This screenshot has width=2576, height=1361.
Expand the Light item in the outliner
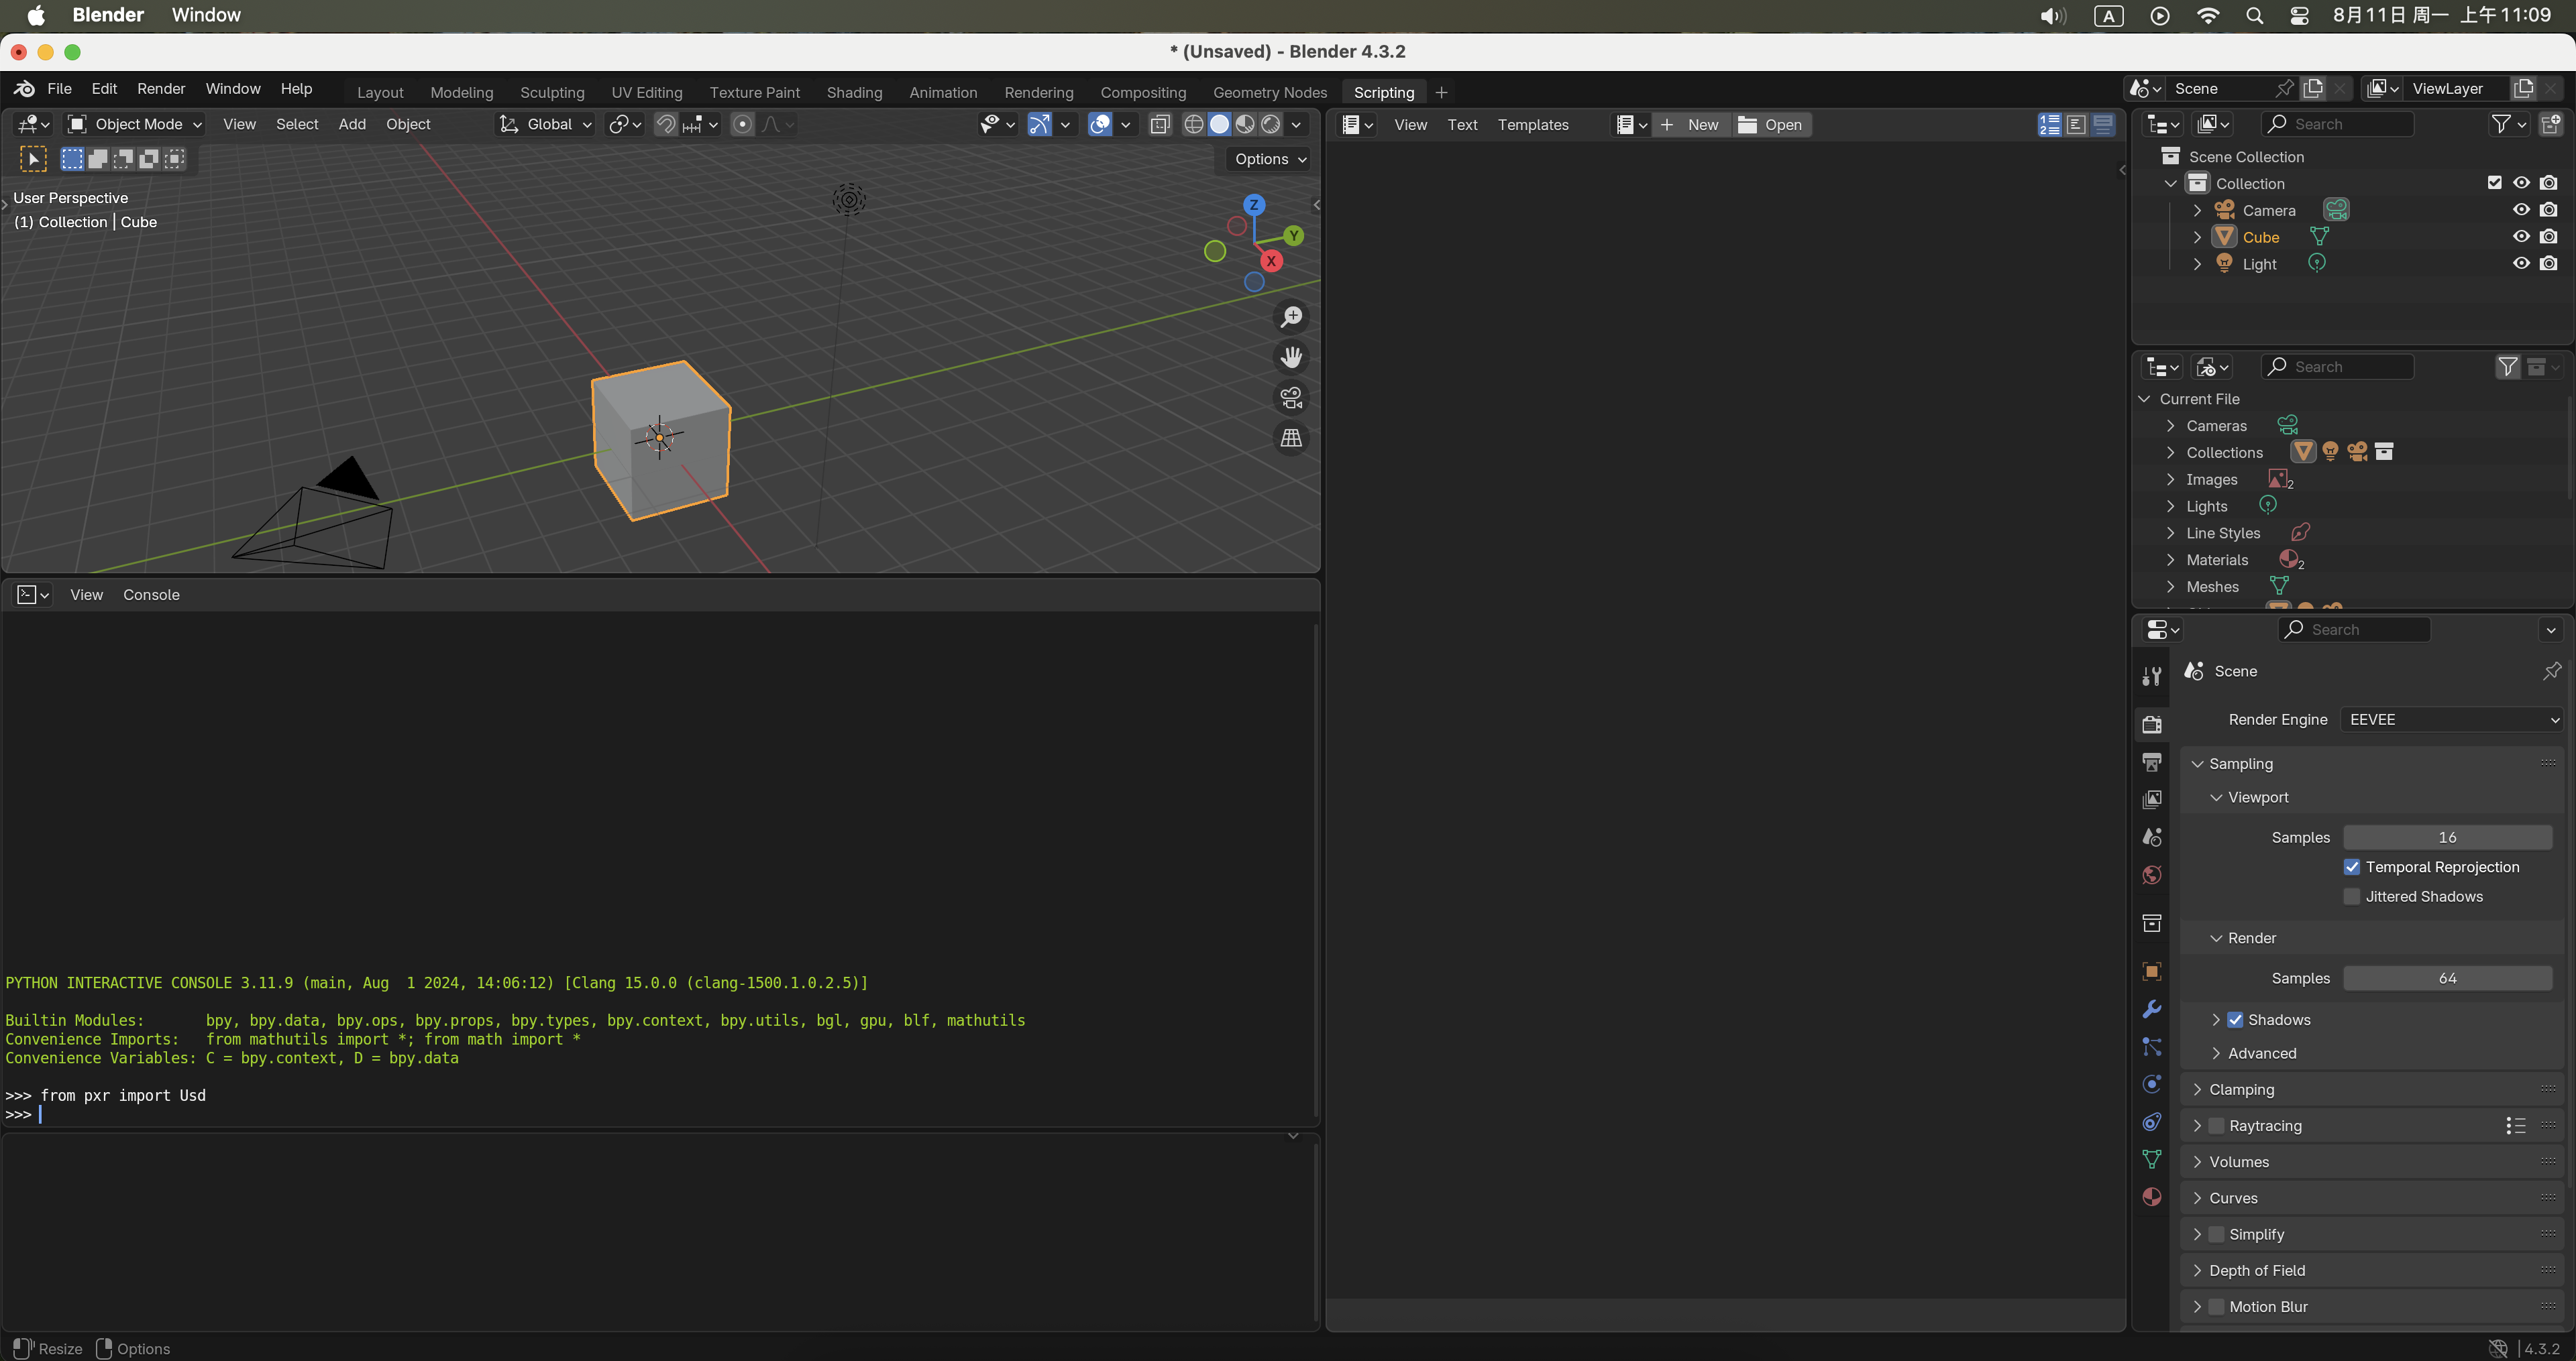2197,263
